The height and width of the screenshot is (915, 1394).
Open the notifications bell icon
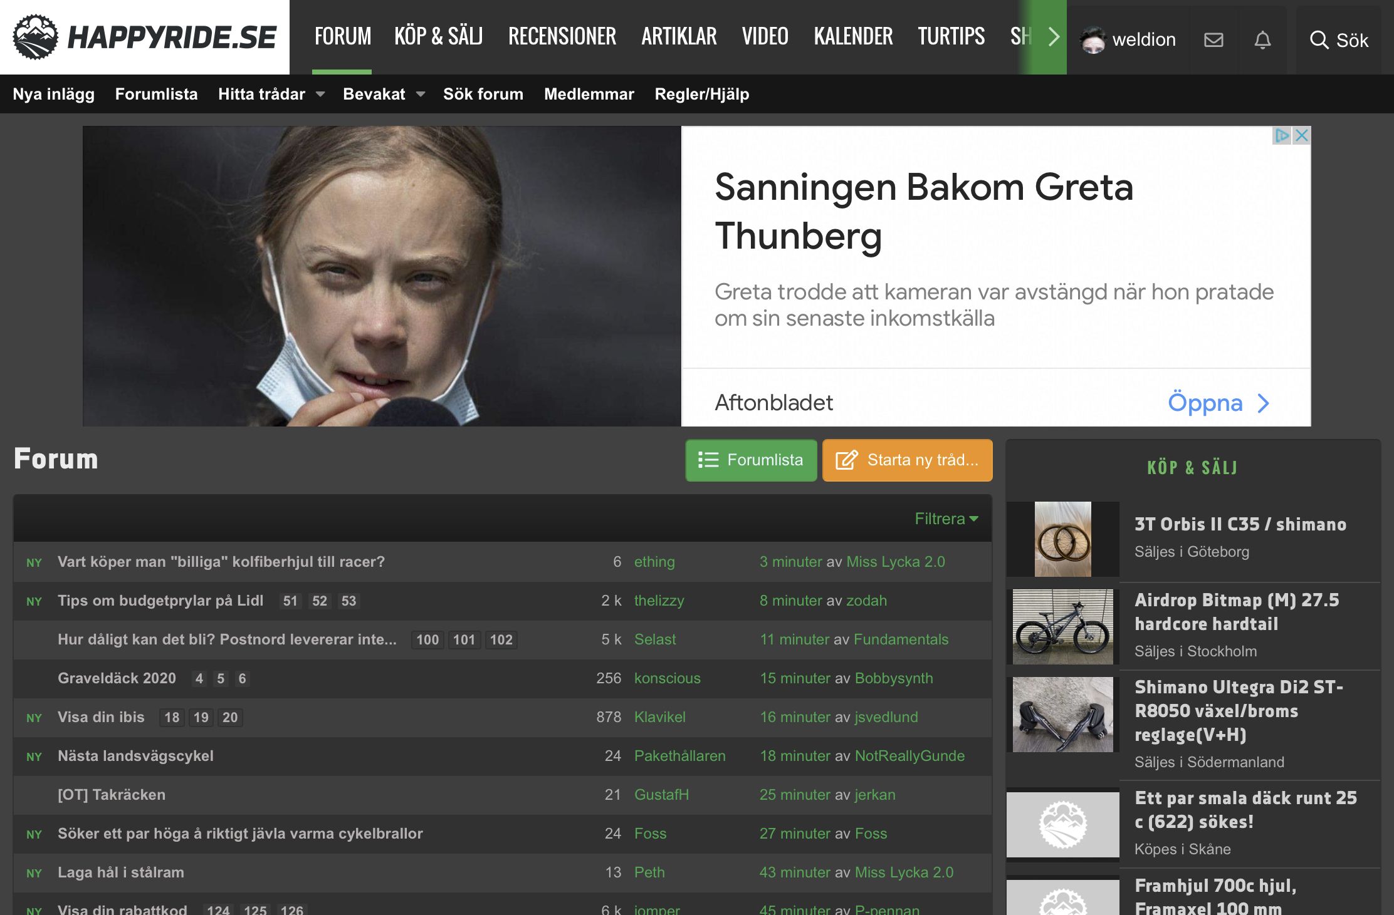pyautogui.click(x=1262, y=40)
